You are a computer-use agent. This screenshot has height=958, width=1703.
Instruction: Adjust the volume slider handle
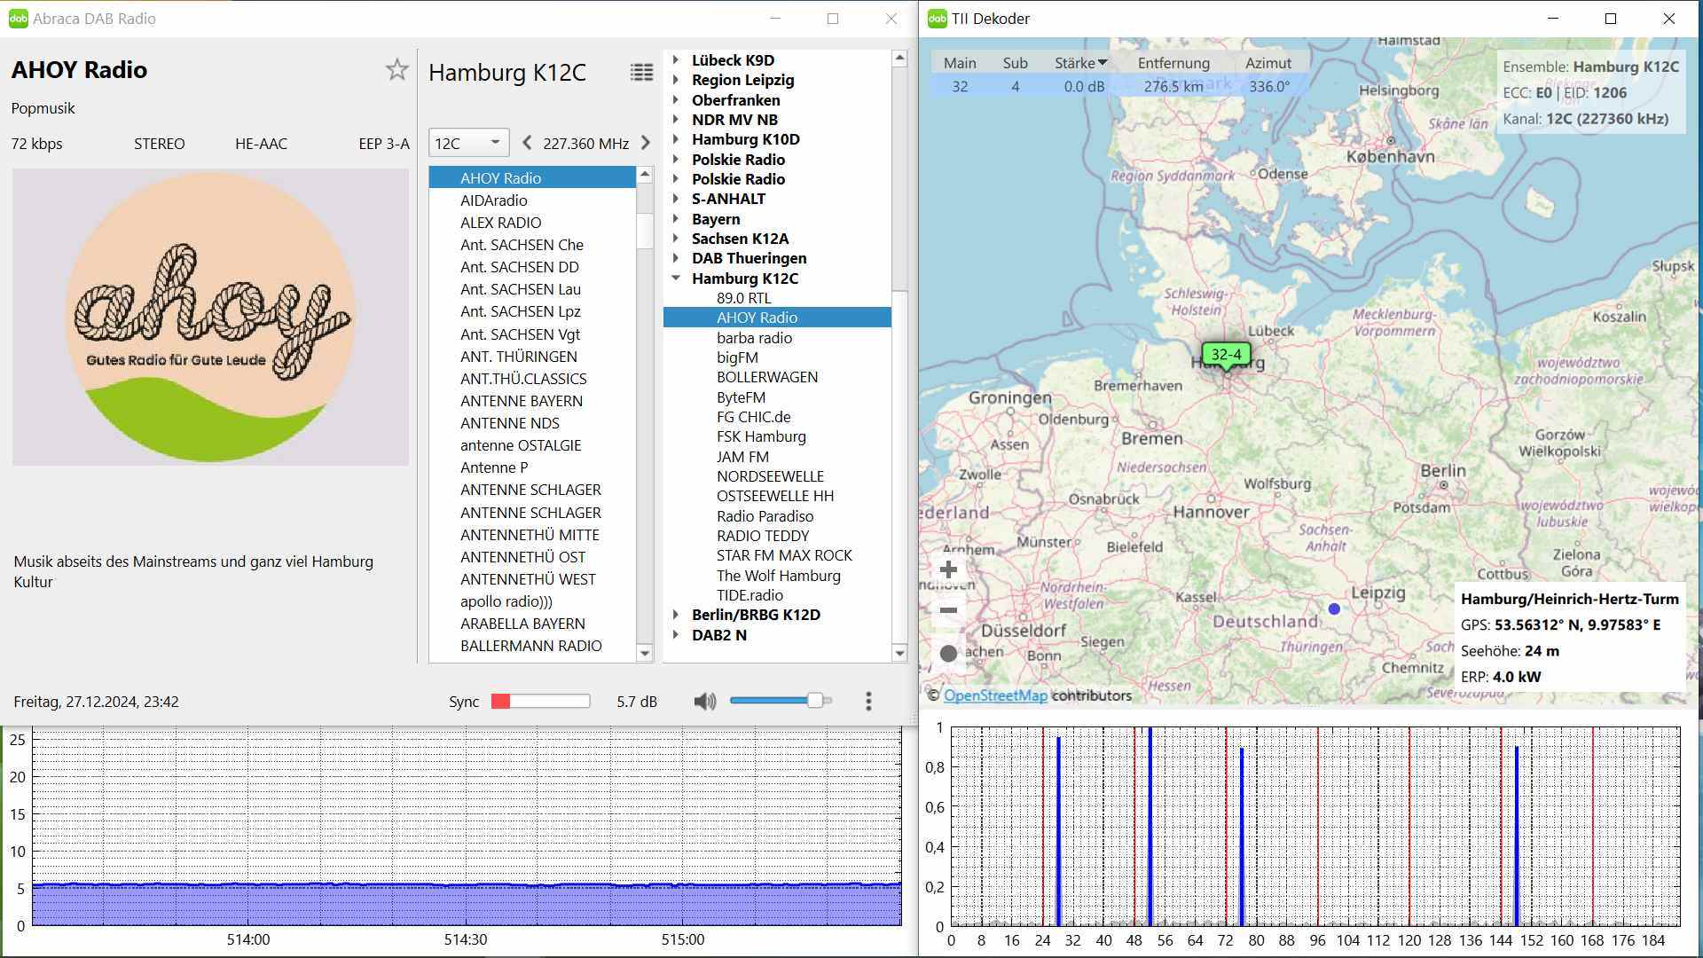(814, 701)
